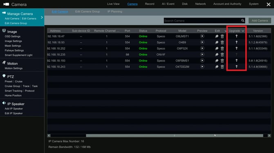Open the Record menu
This screenshot has height=153, width=274.
pyautogui.click(x=150, y=4)
